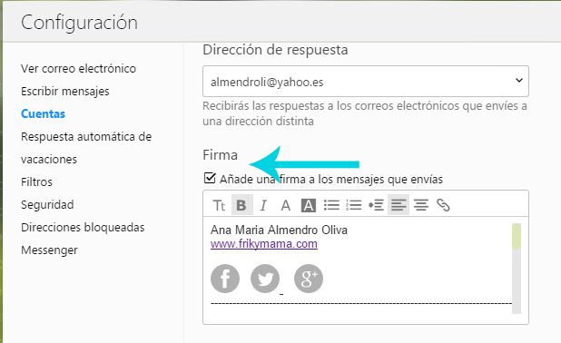
Task: Pick text highlight background color icon
Action: 309,205
